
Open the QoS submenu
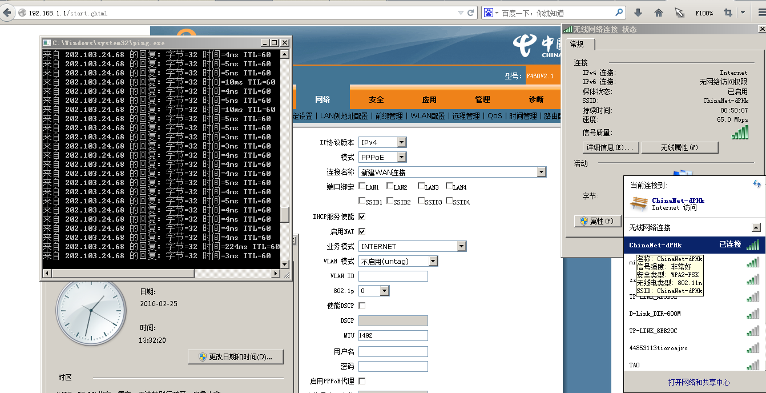tap(495, 116)
